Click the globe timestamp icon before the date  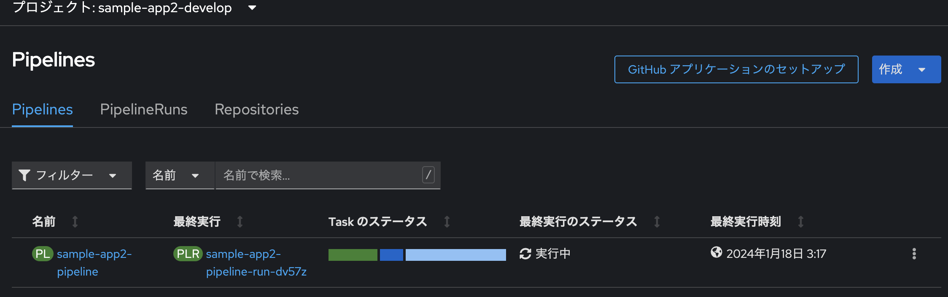coord(716,254)
